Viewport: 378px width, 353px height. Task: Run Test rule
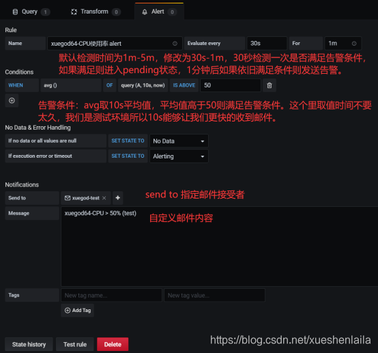tap(75, 344)
